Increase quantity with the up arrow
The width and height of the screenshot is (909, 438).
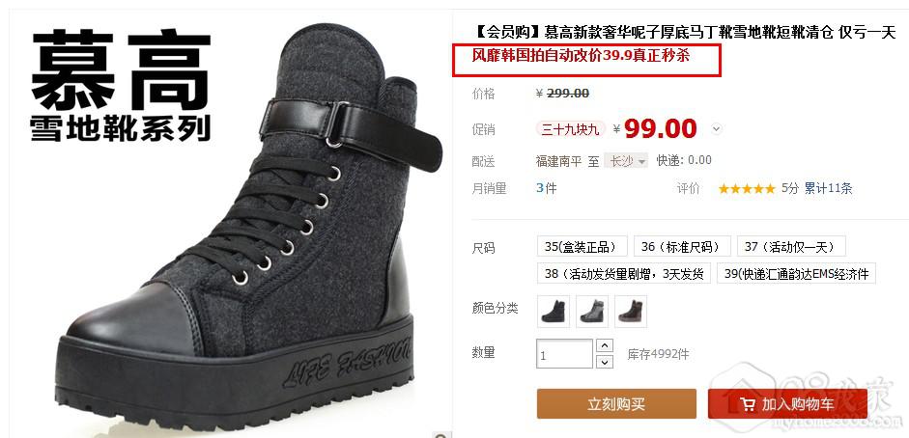[x=605, y=345]
